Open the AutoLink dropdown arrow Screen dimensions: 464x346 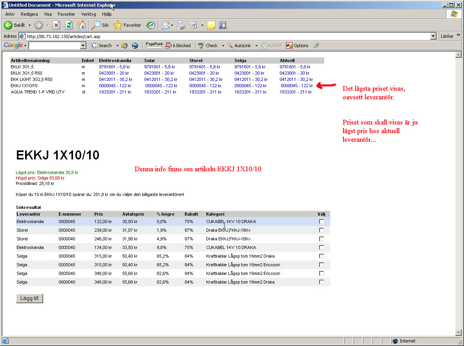point(256,46)
